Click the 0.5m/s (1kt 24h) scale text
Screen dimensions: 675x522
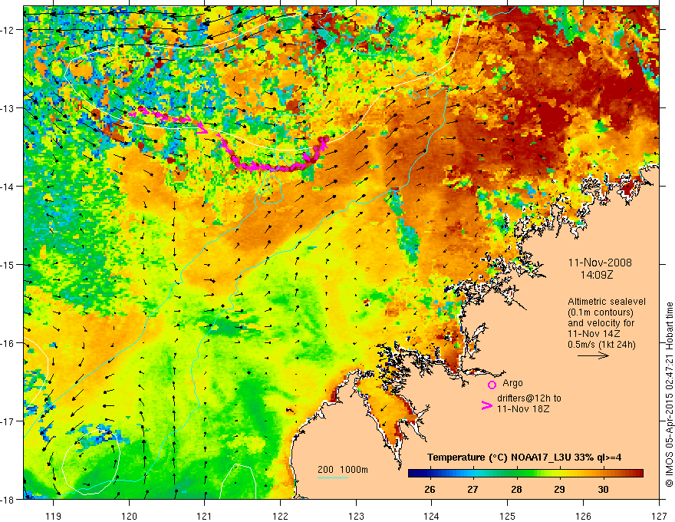(x=601, y=345)
